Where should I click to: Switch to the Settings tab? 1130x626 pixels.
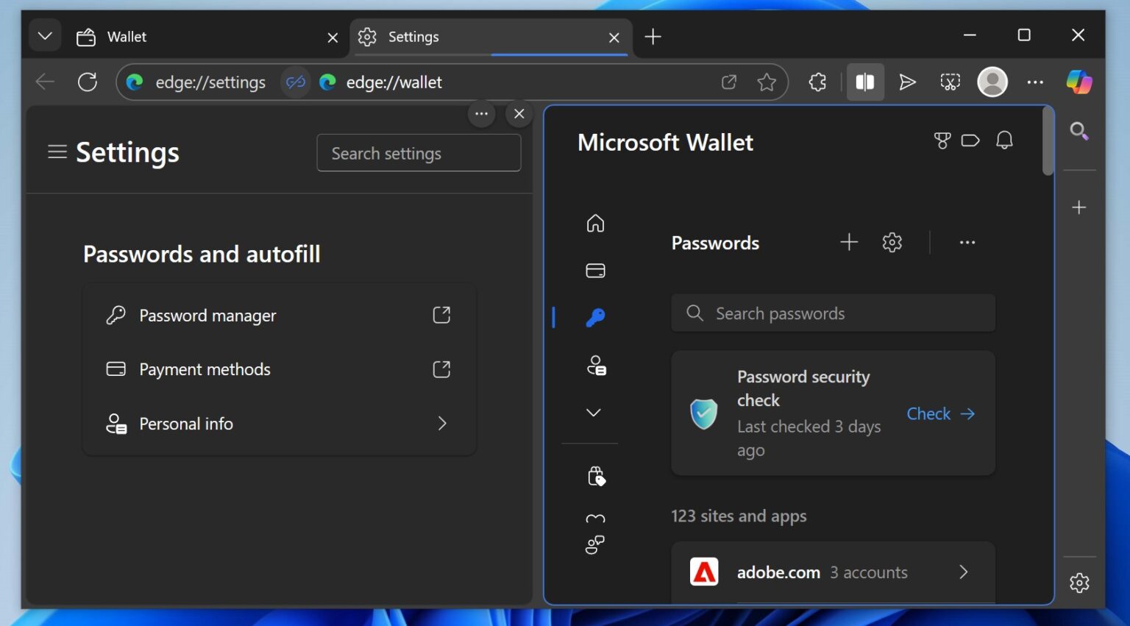click(412, 36)
